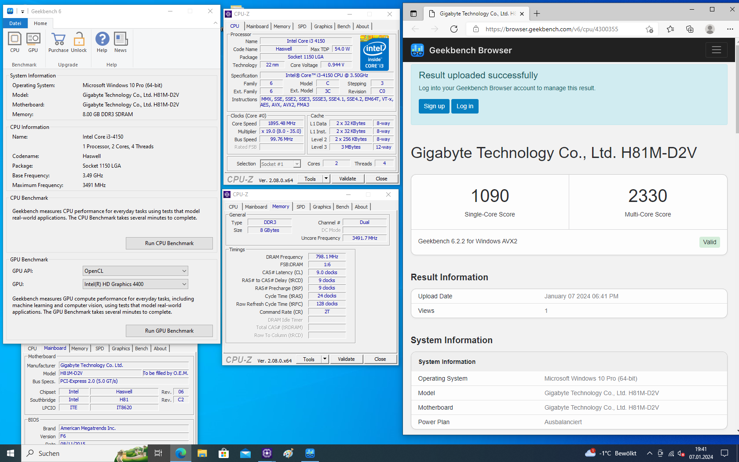
Task: Click Validate in top CPU-Z window
Action: point(348,179)
